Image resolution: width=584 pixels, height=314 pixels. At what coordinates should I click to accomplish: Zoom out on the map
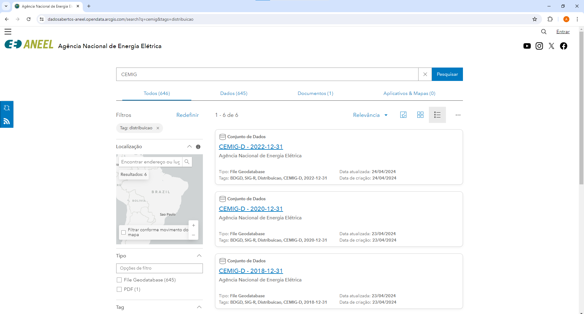193,235
